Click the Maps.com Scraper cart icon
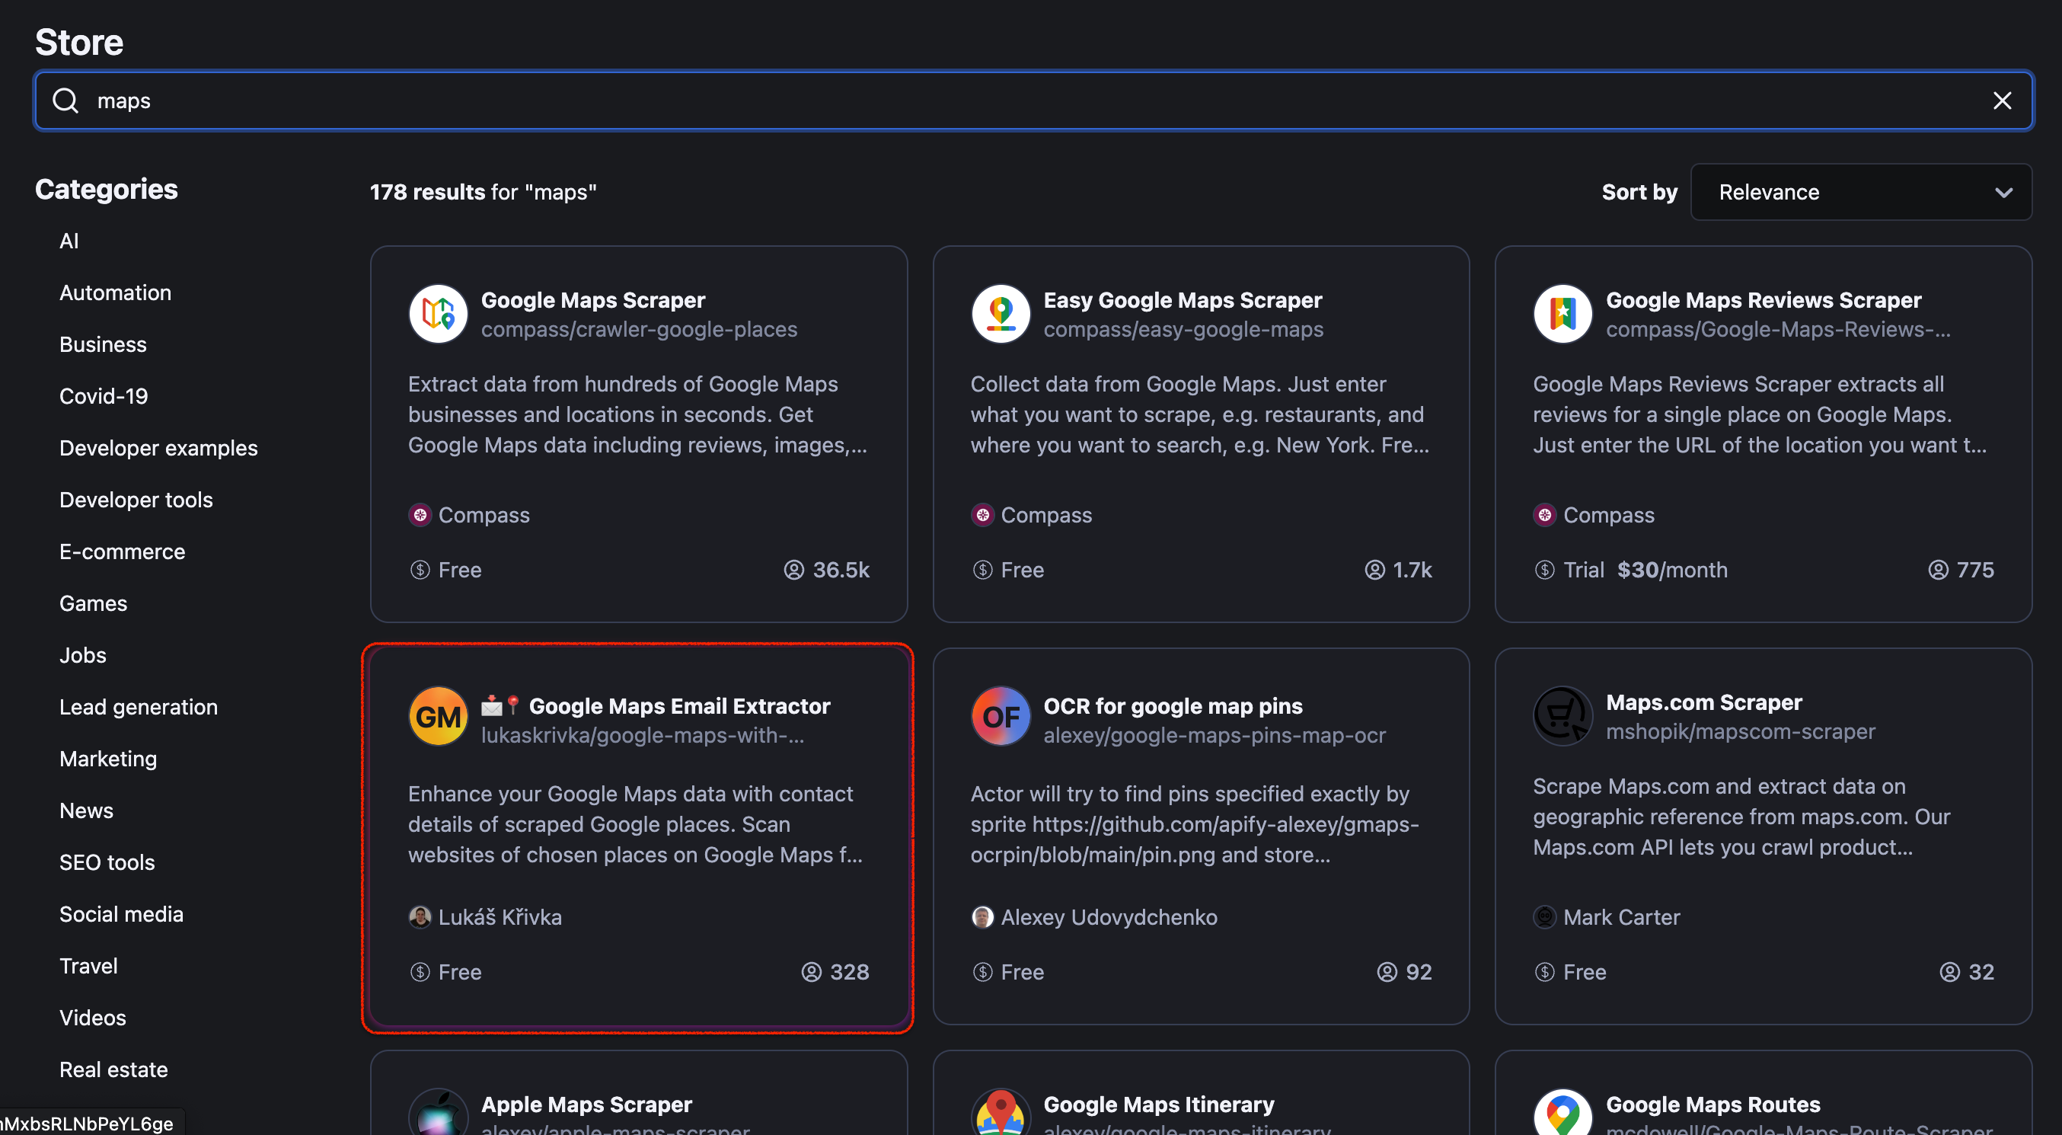Image resolution: width=2062 pixels, height=1135 pixels. click(x=1561, y=715)
